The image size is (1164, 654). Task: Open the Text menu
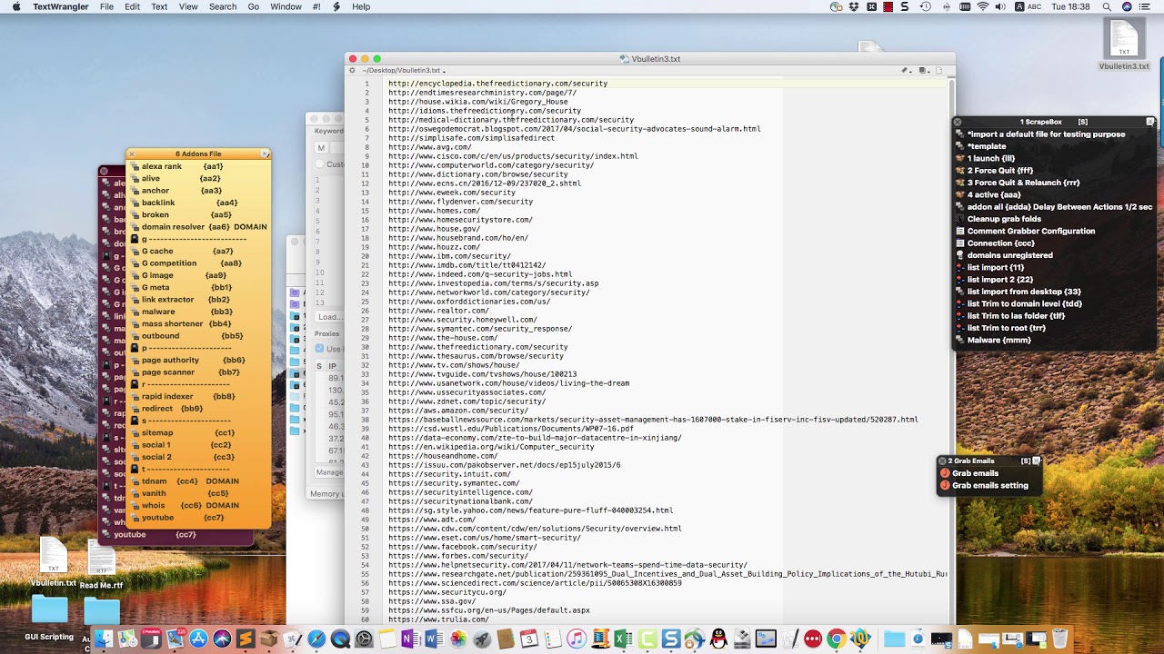[159, 6]
